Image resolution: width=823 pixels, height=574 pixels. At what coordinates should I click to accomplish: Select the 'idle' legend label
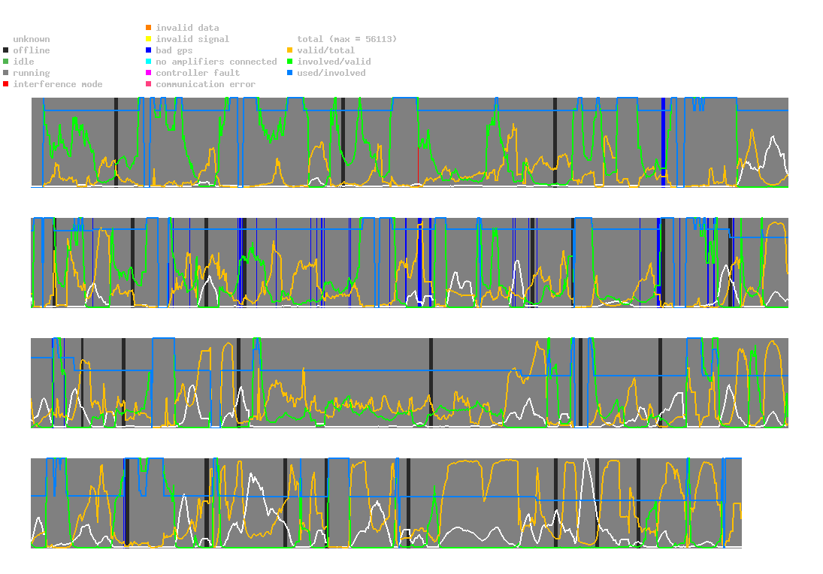23,62
